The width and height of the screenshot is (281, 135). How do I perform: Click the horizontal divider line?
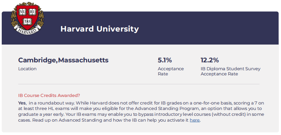click(x=139, y=84)
